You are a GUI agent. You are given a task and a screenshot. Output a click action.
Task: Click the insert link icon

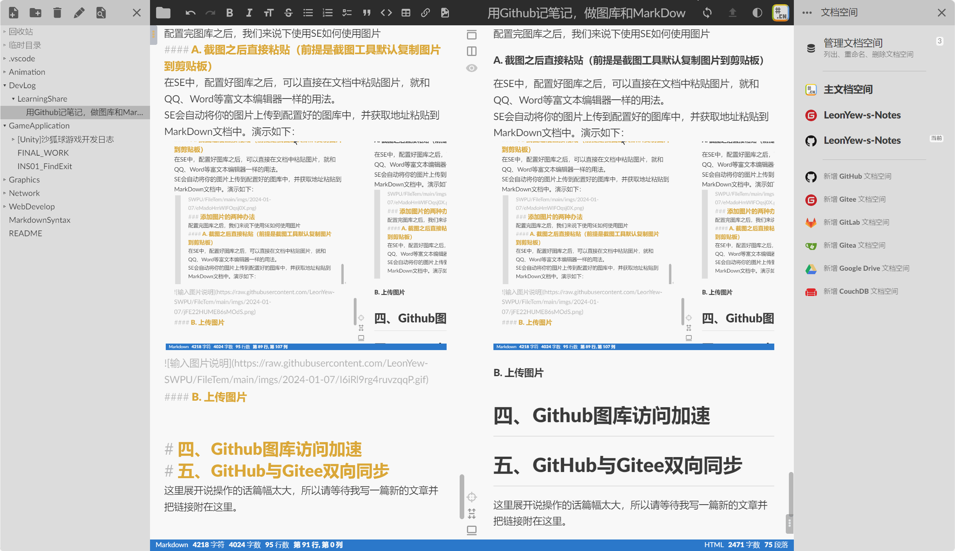pos(425,13)
